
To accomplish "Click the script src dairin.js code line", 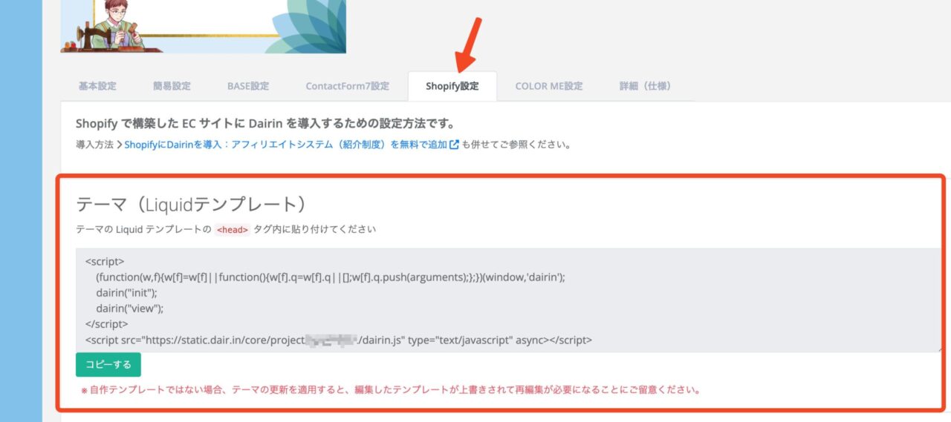I will (x=339, y=340).
